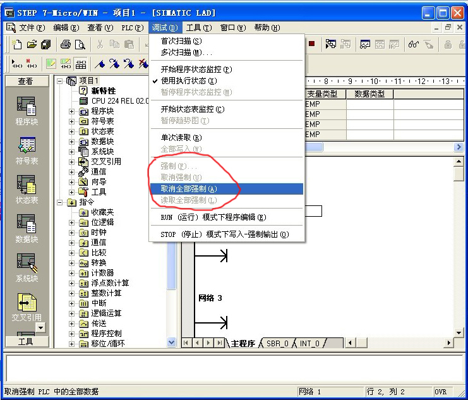
Task: Click the editor vertical scroll-up arrow
Action: pos(459,162)
